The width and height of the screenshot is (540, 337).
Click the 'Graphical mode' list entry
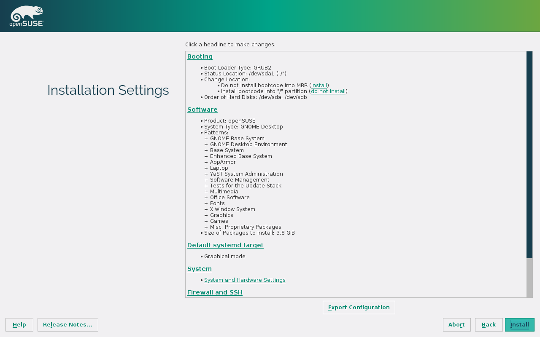pyautogui.click(x=224, y=257)
